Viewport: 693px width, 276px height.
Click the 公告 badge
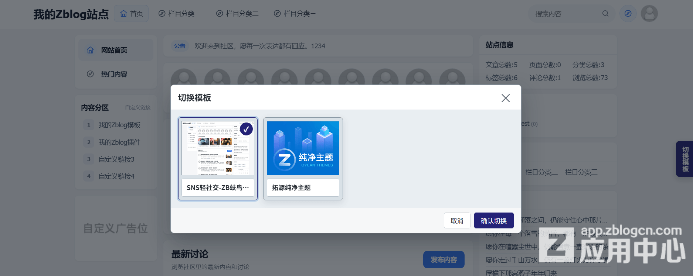pos(180,46)
